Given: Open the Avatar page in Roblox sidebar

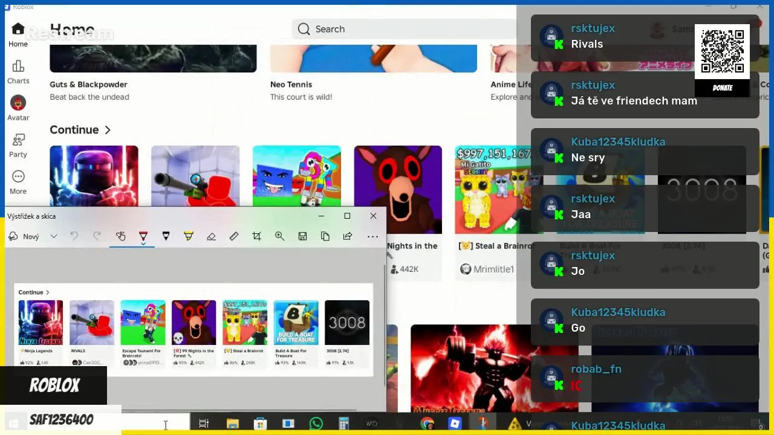Looking at the screenshot, I should point(18,109).
